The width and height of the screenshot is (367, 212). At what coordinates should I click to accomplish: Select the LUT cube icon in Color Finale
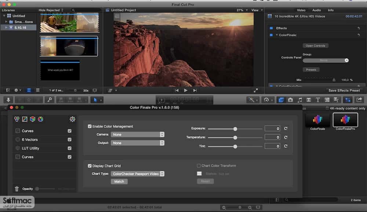tap(33, 119)
